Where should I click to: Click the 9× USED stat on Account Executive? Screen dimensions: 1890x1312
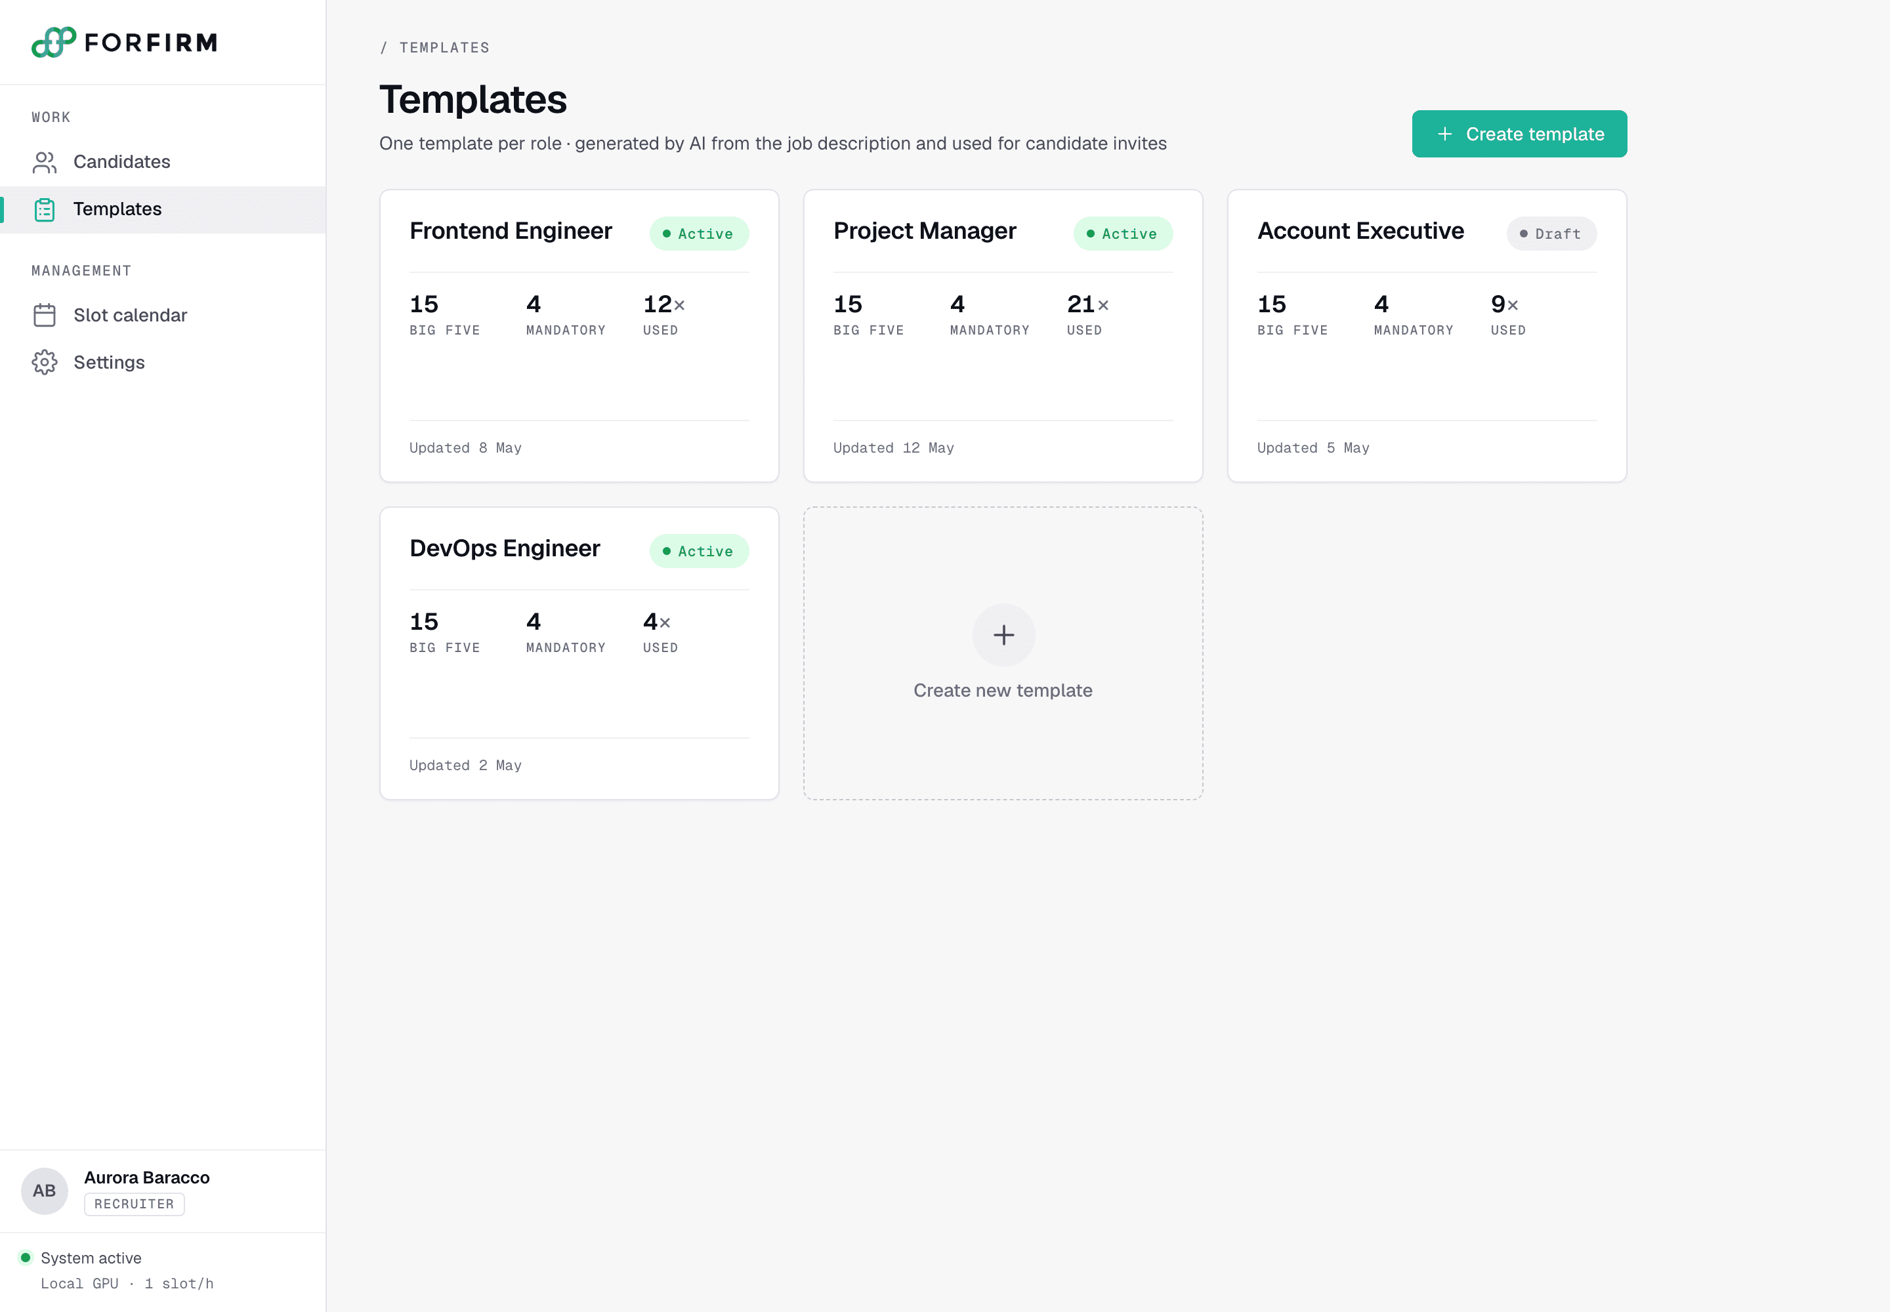click(1508, 315)
